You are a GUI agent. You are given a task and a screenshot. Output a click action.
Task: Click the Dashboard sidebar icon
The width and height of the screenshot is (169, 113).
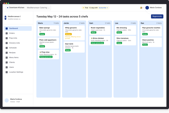pos(7,29)
